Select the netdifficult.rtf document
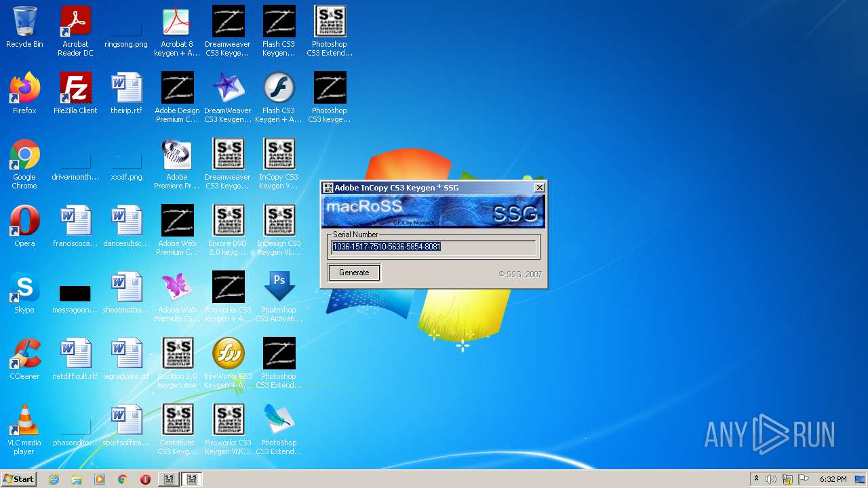Viewport: 868px width, 488px height. [75, 359]
